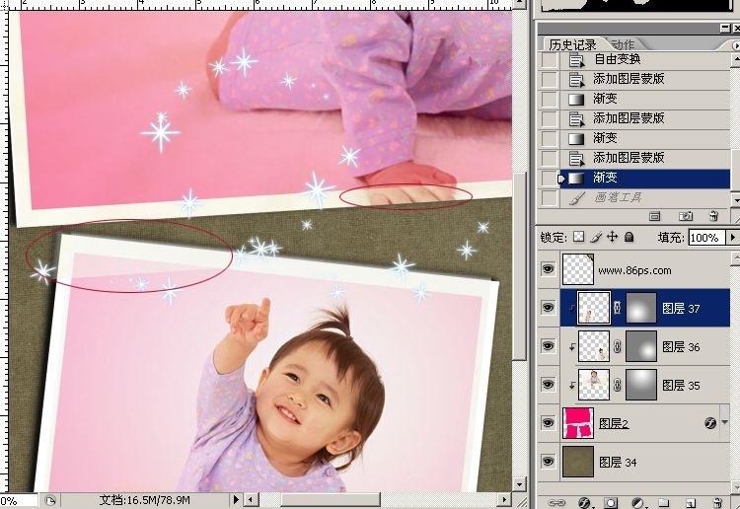
Task: Click the 文档:16.5M/78.9M status readout
Action: pos(144,500)
